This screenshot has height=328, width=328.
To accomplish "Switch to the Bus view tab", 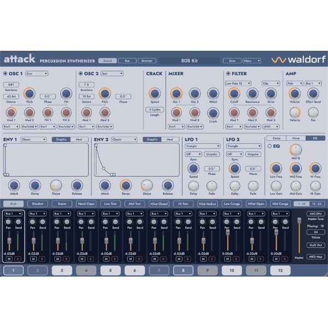I will [x=127, y=61].
